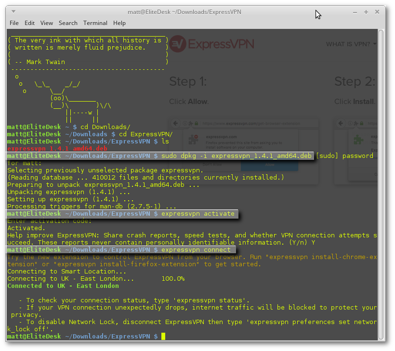This screenshot has width=395, height=351.
Task: Click the highlighted expressvpn connect command
Action: [196, 250]
